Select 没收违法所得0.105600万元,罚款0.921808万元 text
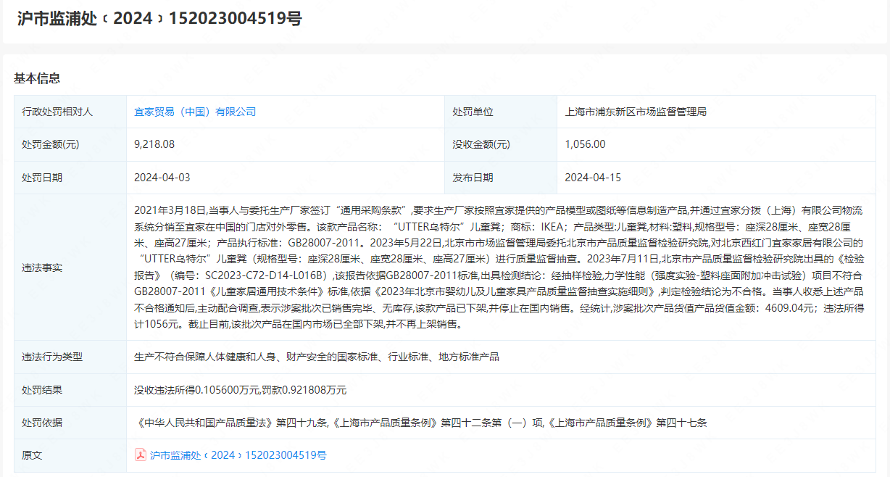890x477 pixels. tap(240, 390)
